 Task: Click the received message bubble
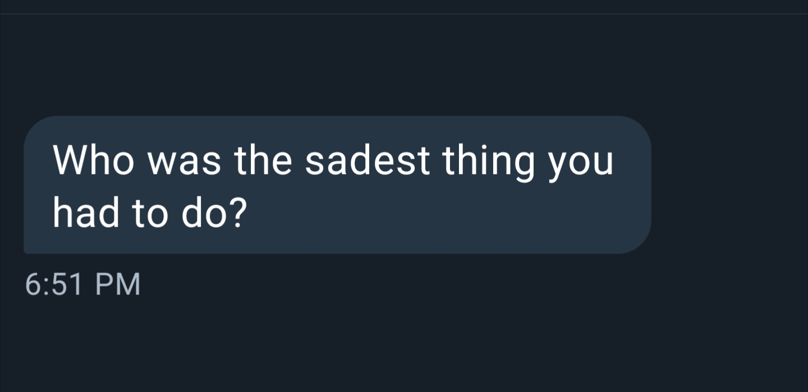point(337,185)
